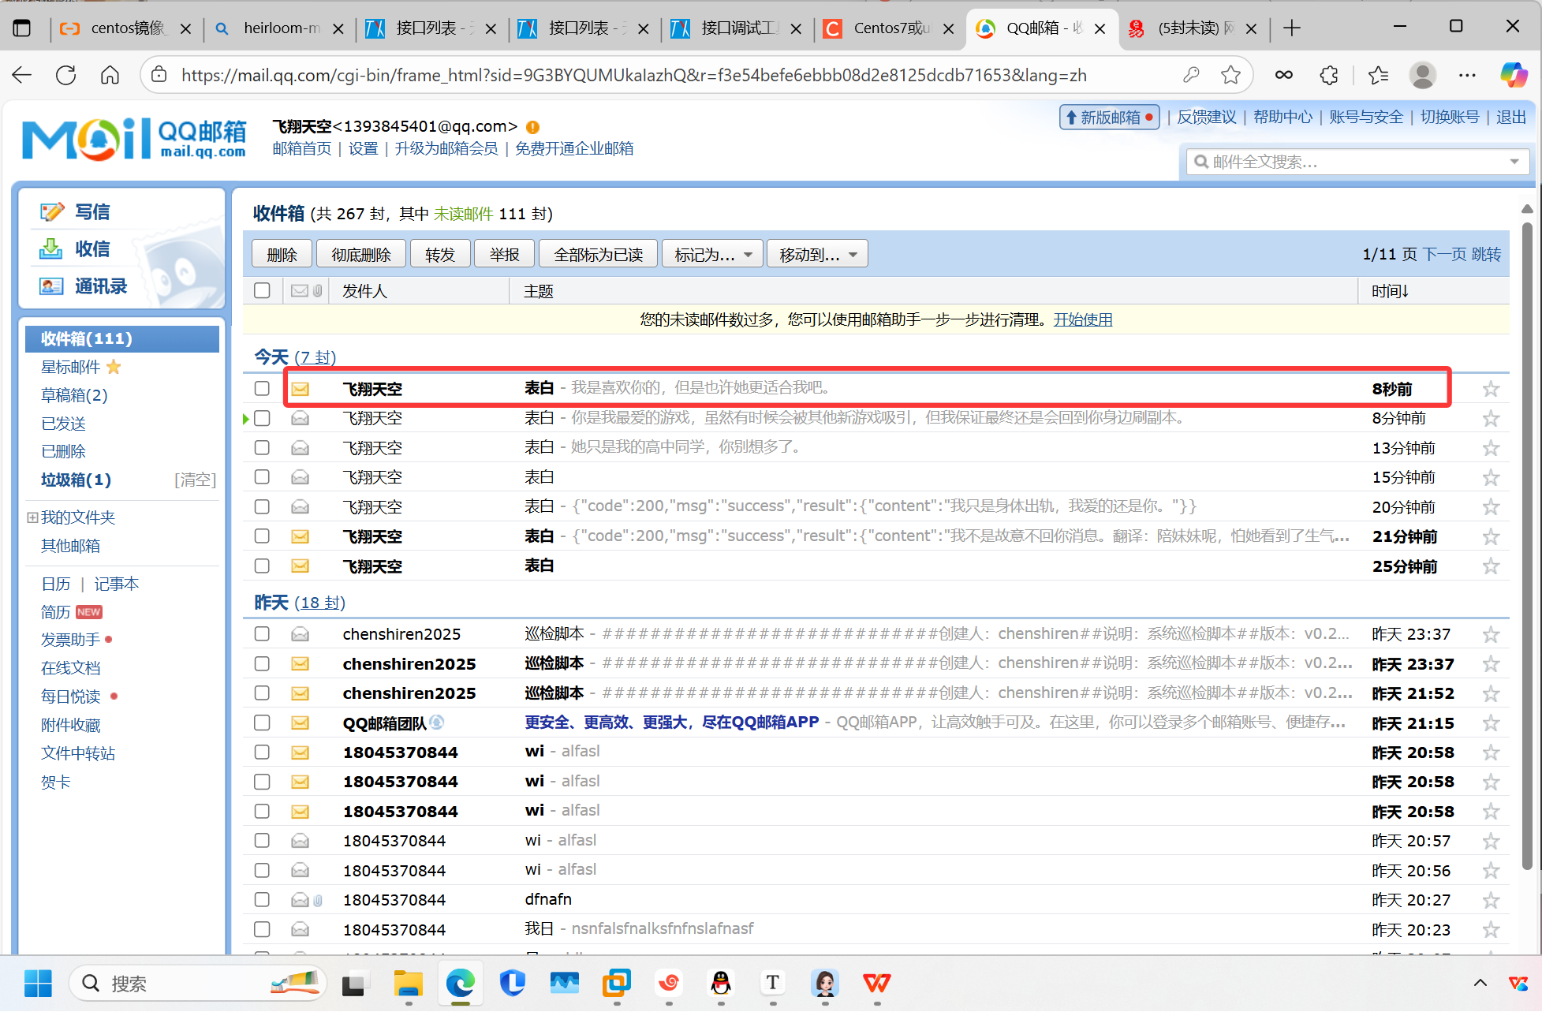
Task: Go to 下一页 next page link
Action: 1444,254
